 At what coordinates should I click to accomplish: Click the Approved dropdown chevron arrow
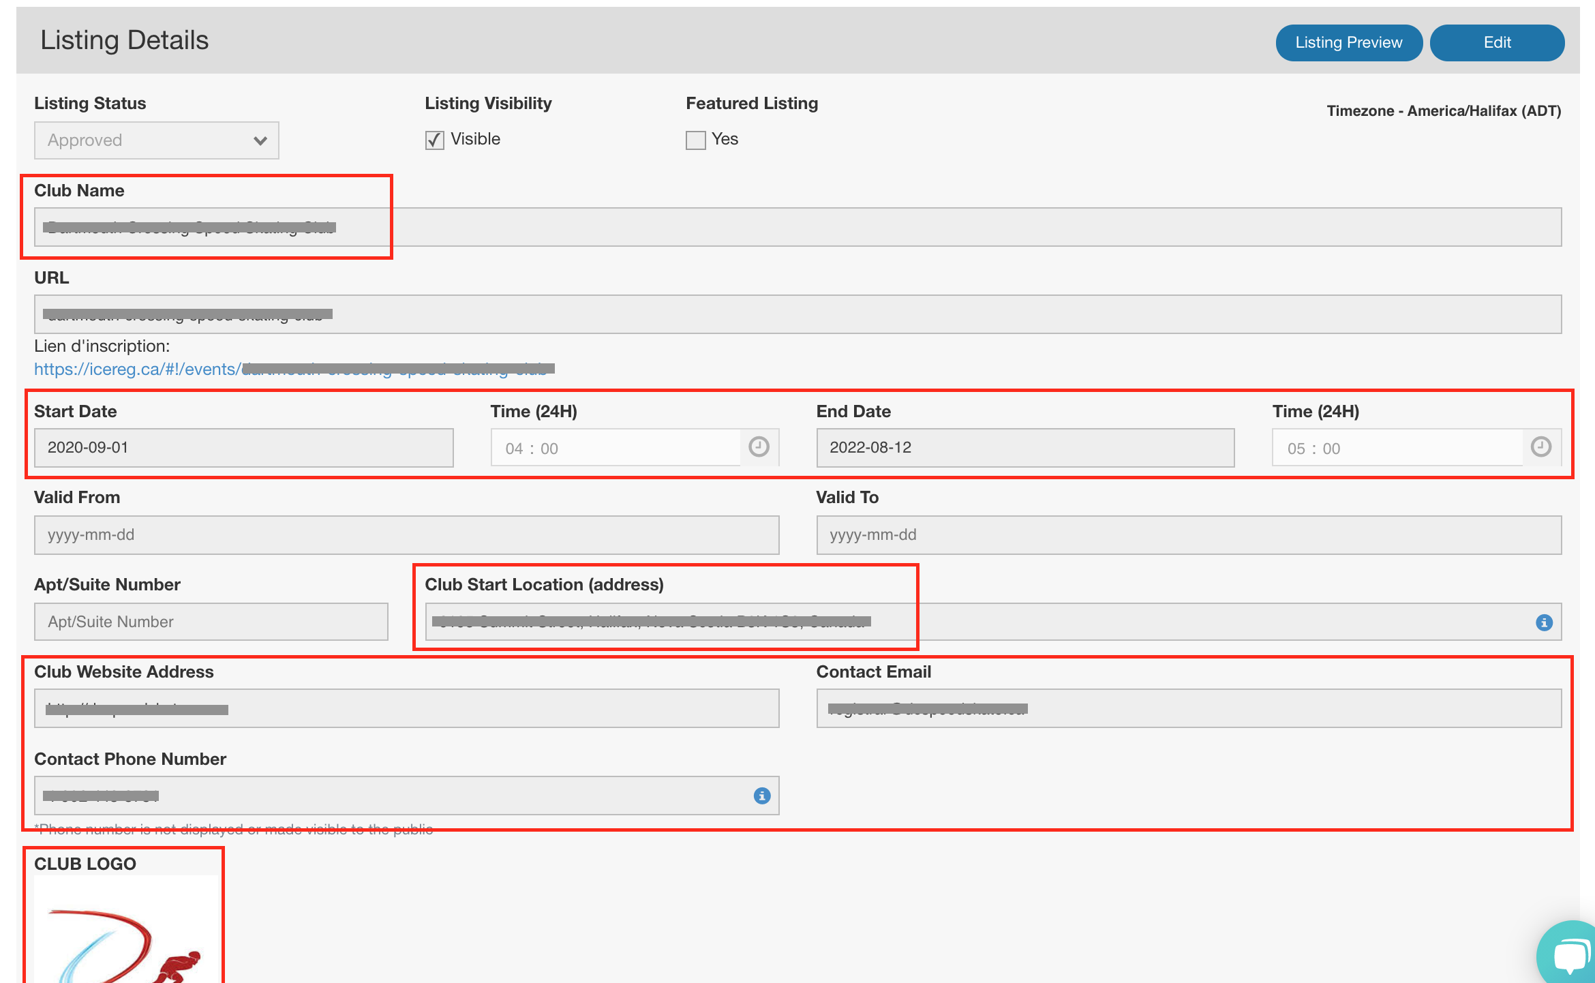click(x=260, y=141)
